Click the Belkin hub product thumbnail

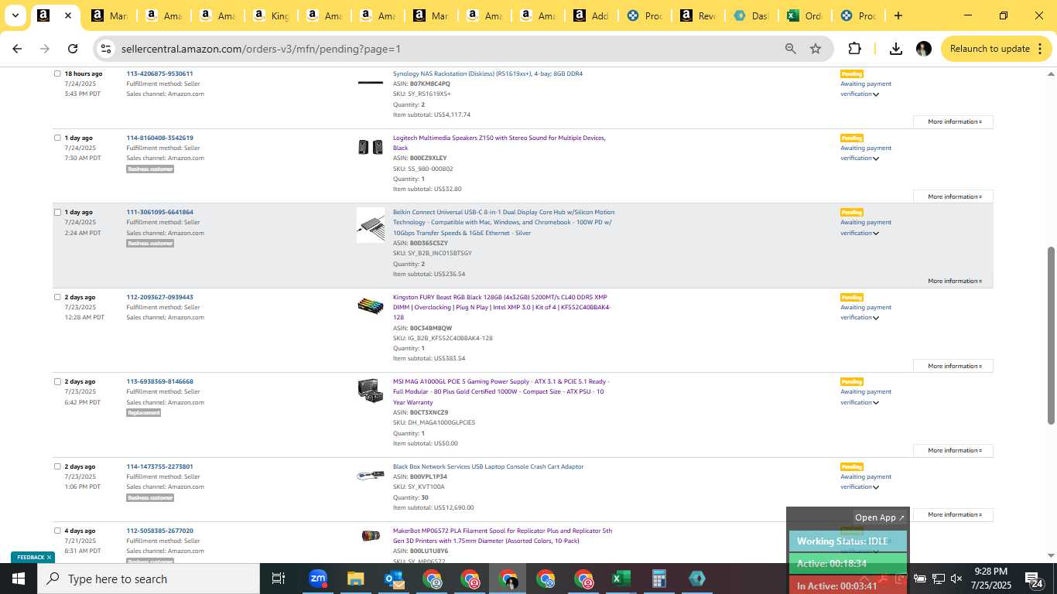(x=371, y=225)
